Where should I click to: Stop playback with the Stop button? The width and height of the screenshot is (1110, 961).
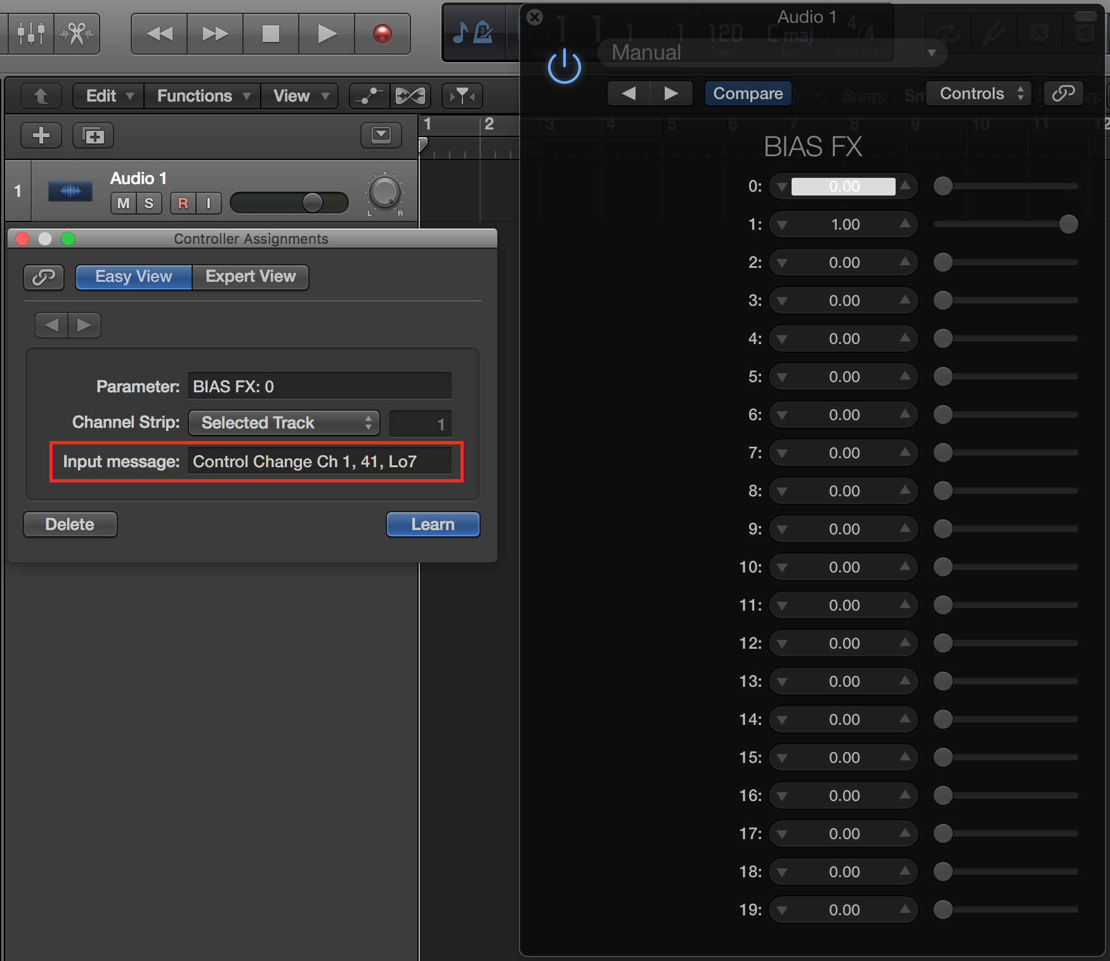click(x=271, y=33)
